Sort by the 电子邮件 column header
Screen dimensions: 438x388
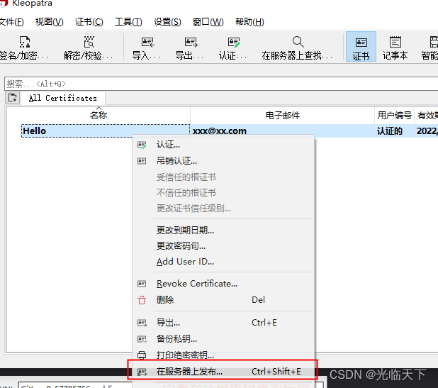click(282, 115)
